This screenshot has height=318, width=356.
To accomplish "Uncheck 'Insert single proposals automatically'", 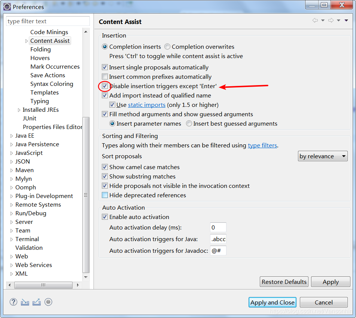I will (105, 67).
